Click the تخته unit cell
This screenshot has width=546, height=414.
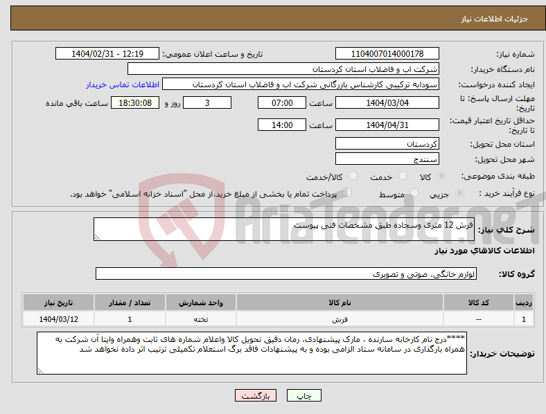pos(201,319)
